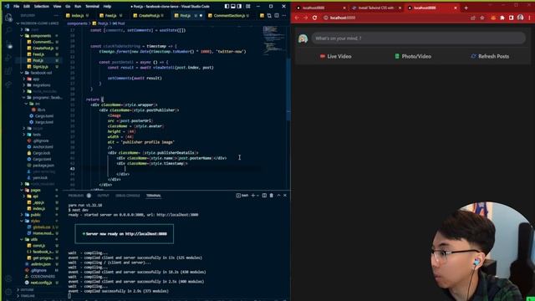Image resolution: width=535 pixels, height=301 pixels.
Task: Toggle secondary sidebar layout icon in title bar
Action: (x=239, y=6)
